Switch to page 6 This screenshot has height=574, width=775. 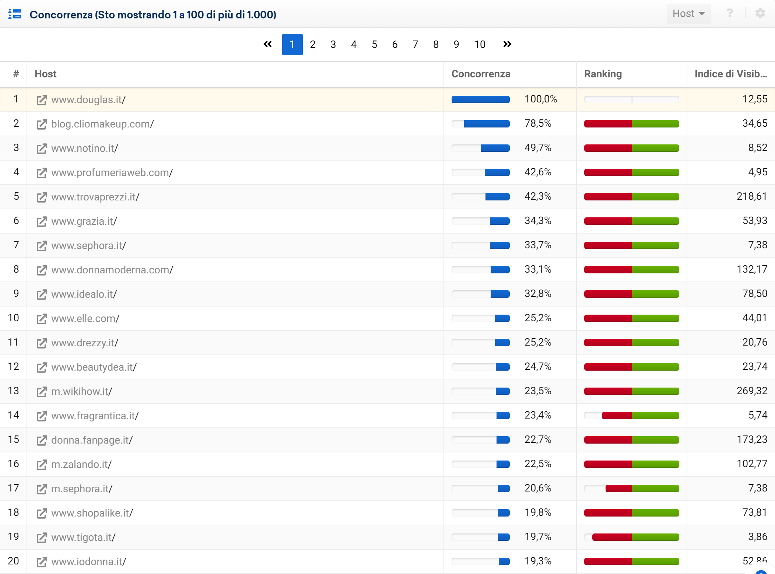tap(395, 45)
